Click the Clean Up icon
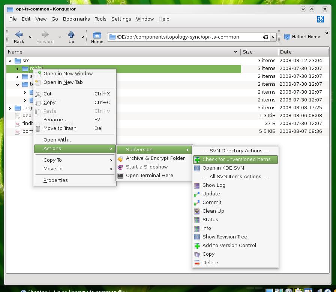This screenshot has height=292, width=336. click(197, 211)
